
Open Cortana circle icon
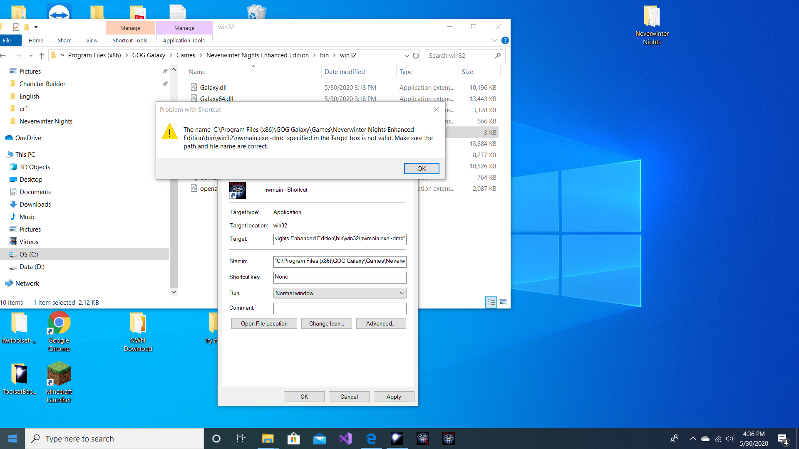click(216, 439)
